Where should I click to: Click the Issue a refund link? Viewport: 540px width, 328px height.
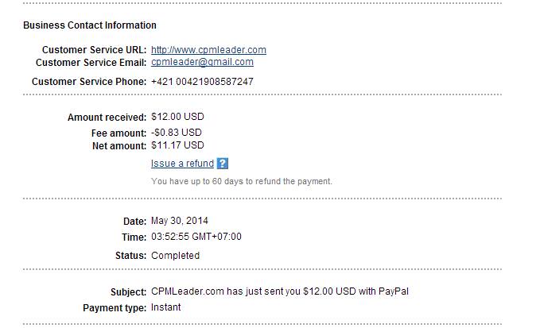pos(183,164)
